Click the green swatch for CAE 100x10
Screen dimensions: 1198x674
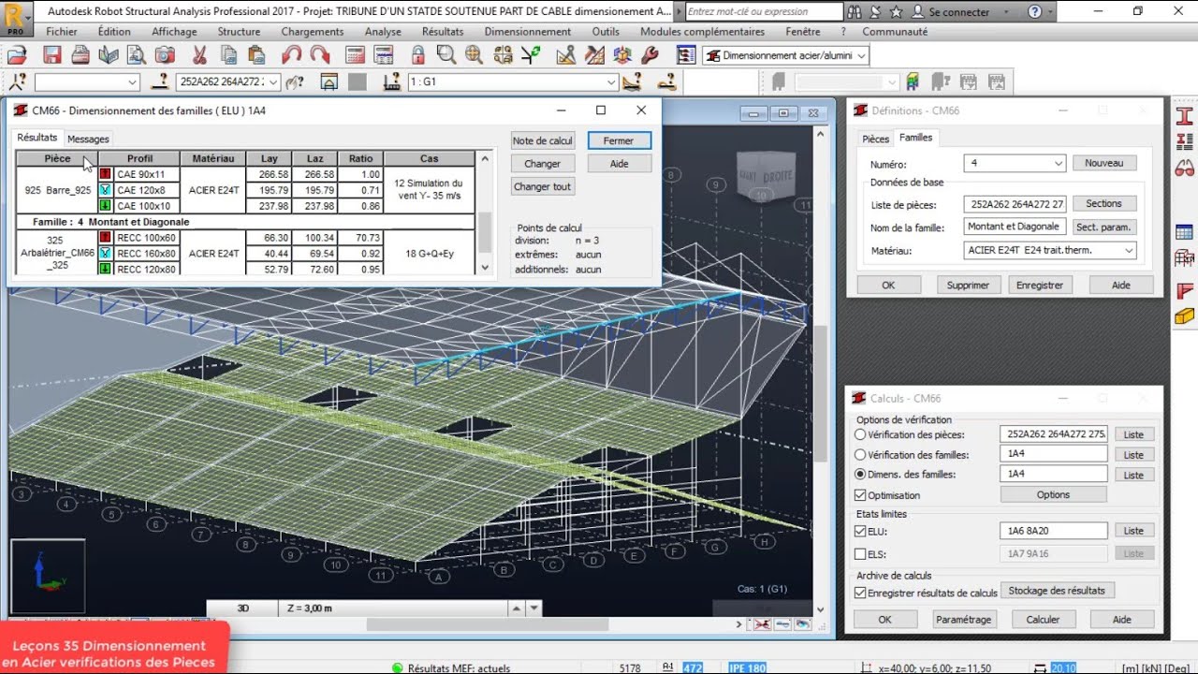point(106,206)
